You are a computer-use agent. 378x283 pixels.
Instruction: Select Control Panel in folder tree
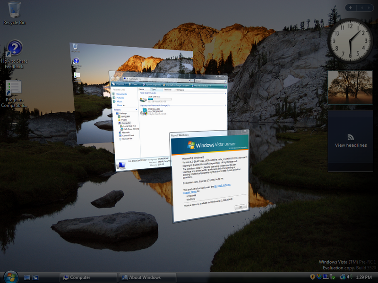coord(127,135)
